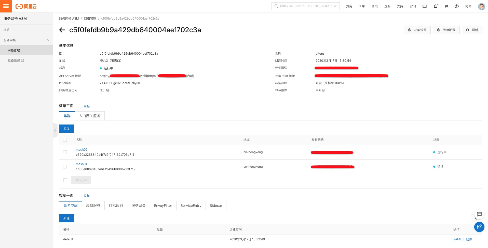This screenshot has width=488, height=248.
Task: Click 添加 to add a cluster
Action: [x=66, y=129]
